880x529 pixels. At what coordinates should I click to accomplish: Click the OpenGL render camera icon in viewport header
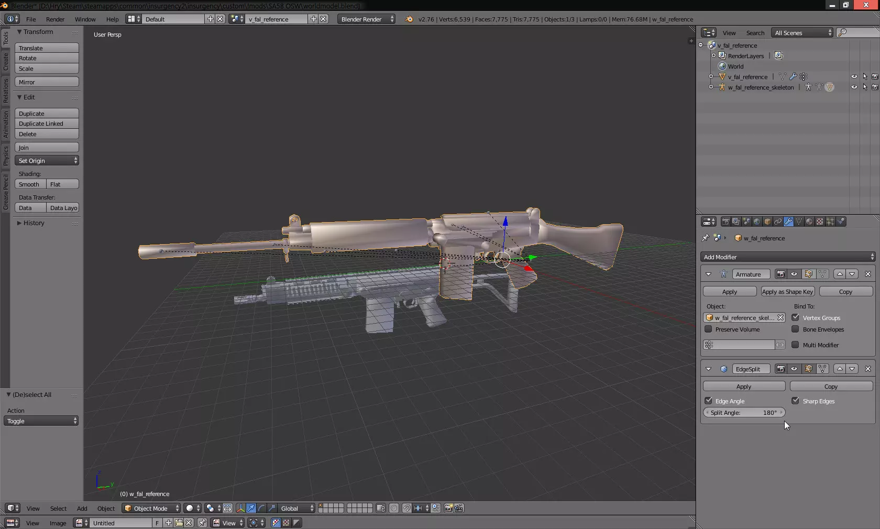click(448, 508)
